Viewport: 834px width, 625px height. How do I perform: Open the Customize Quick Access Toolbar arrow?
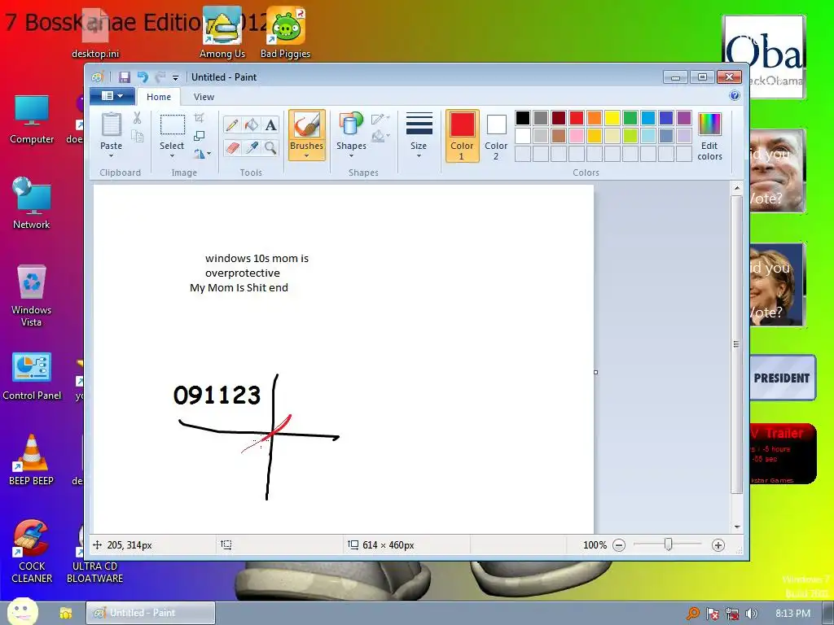click(176, 78)
